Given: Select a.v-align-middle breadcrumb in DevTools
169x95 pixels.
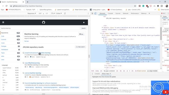Looking at the screenshot, I should coord(152,71).
